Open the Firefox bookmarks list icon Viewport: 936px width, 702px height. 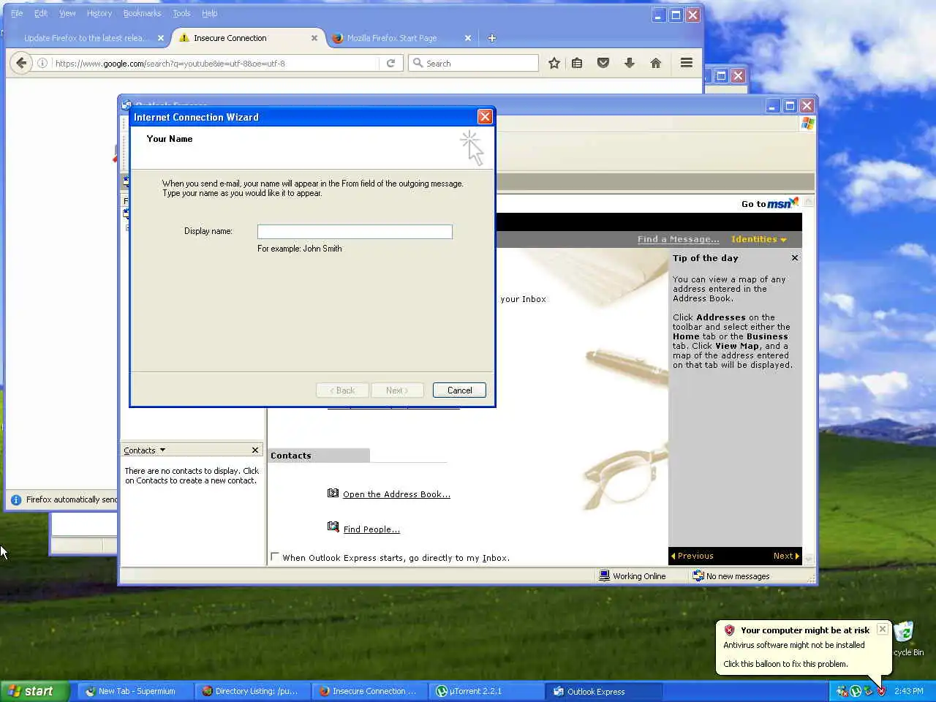pos(577,63)
